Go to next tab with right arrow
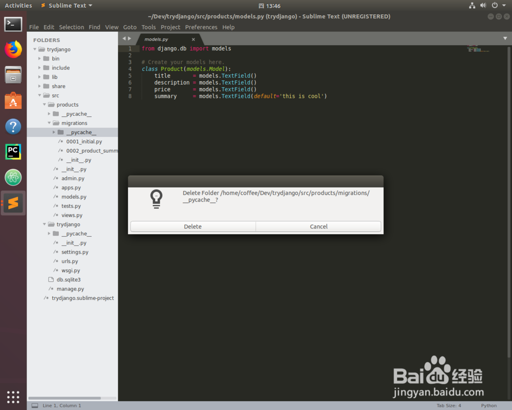Image resolution: width=512 pixels, height=410 pixels. [x=130, y=38]
